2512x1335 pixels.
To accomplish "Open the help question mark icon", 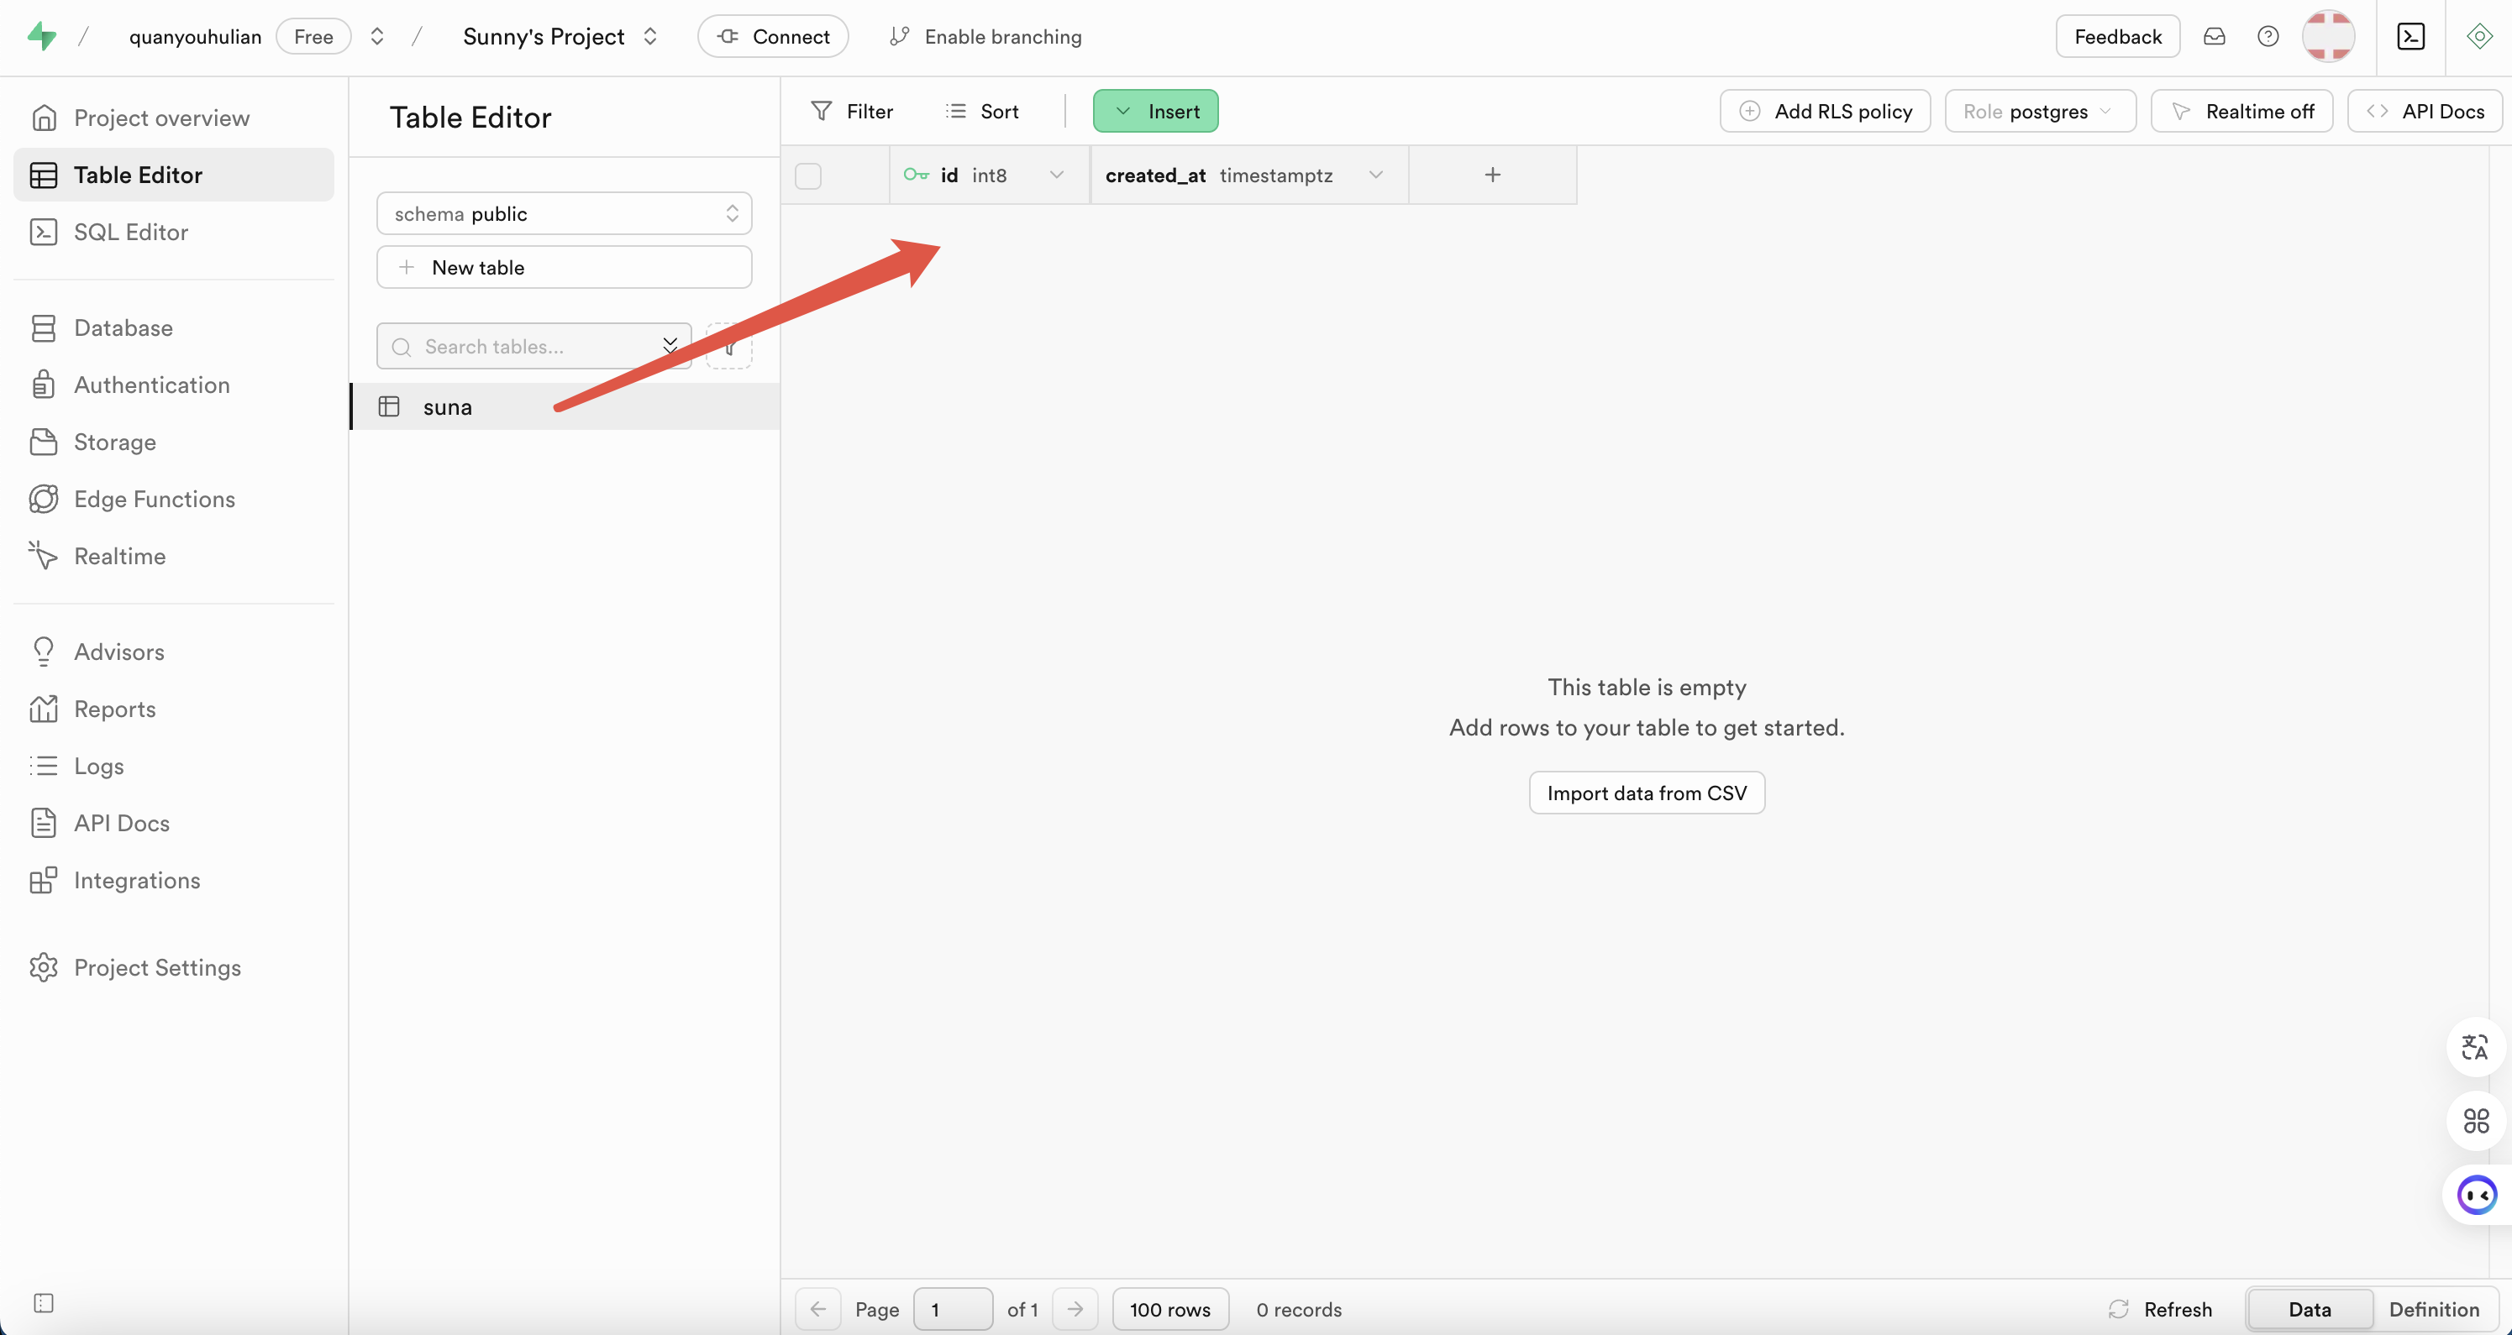I will (2268, 36).
